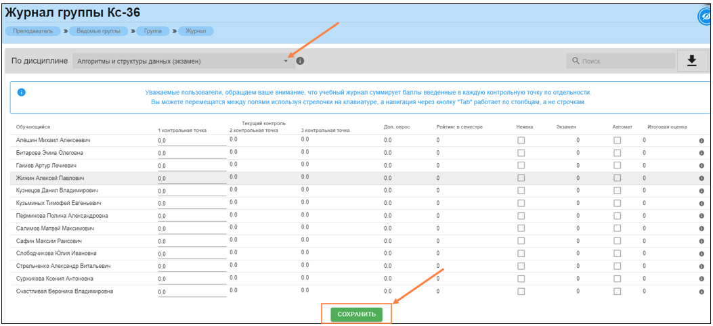Toggle the accessibility eye icon

coord(704,16)
